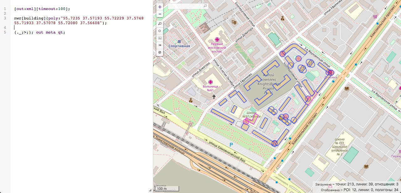Click the pink POI circle on Школа №57

pos(246,122)
